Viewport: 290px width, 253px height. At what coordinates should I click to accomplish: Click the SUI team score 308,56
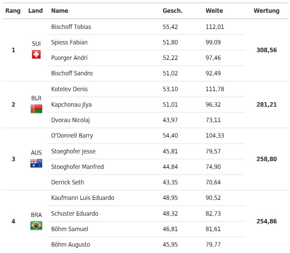[x=266, y=50]
